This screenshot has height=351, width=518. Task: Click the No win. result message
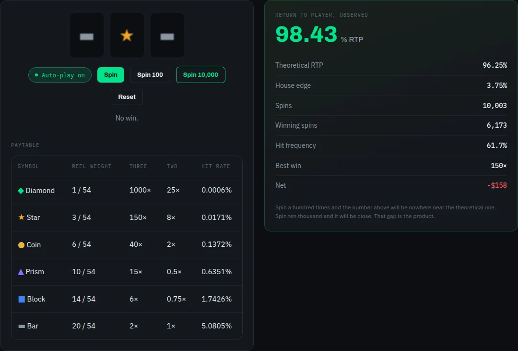point(127,118)
